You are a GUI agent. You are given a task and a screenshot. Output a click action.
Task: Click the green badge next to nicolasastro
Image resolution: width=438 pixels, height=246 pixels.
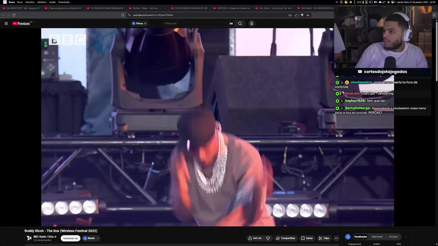337,82
